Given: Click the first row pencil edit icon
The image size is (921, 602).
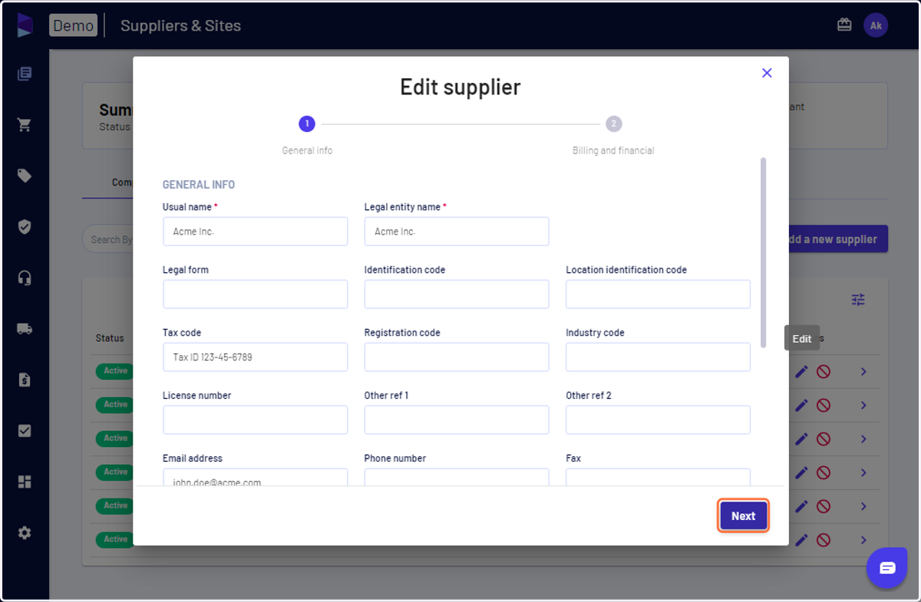Looking at the screenshot, I should pos(801,372).
